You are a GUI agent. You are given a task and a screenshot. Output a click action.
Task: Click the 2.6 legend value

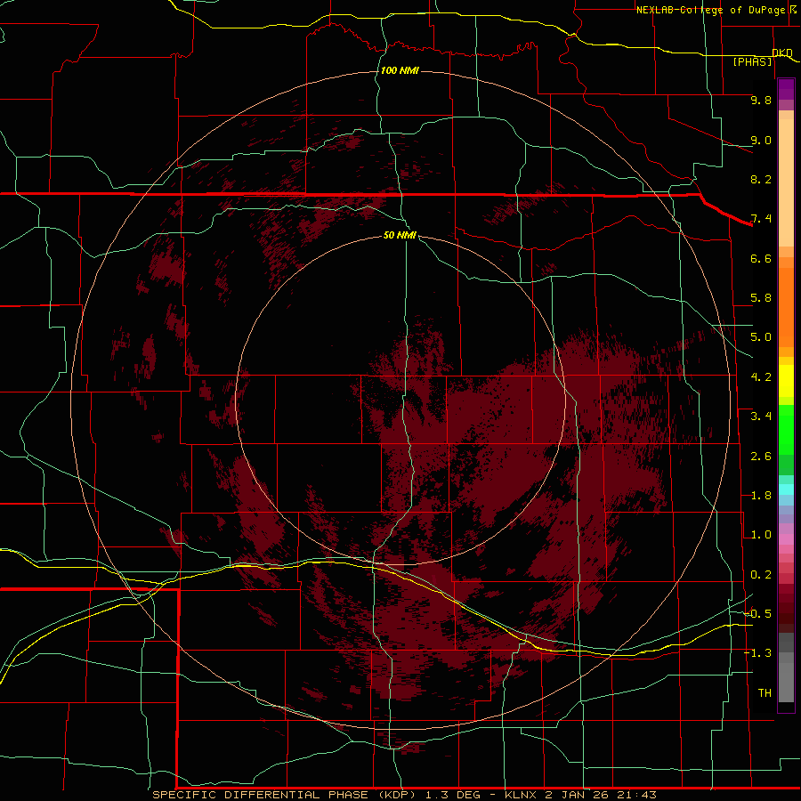tap(761, 456)
